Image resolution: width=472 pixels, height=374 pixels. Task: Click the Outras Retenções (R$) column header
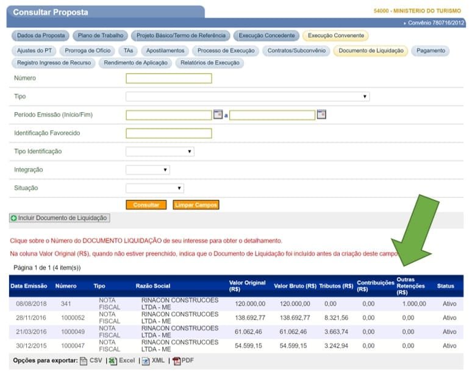point(410,286)
